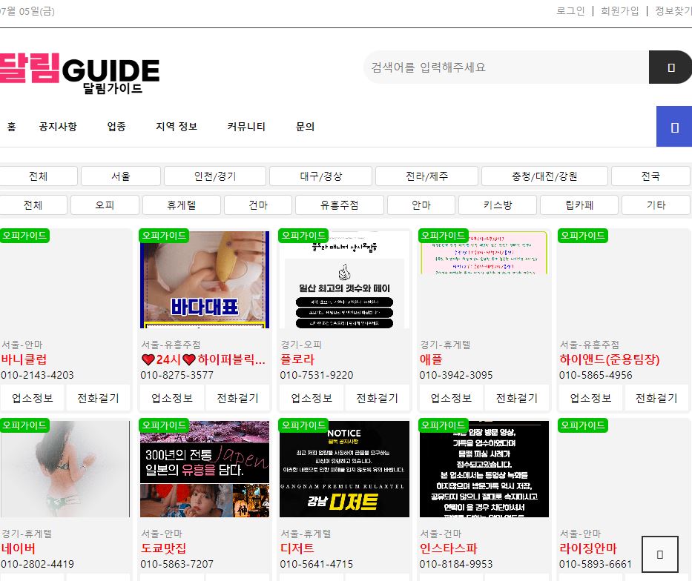Open the 라이징안마 listing title
692x581 pixels.
pos(588,548)
